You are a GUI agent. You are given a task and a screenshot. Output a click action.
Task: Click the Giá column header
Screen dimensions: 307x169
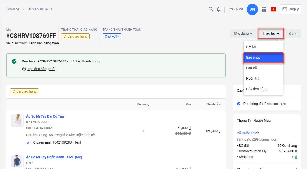pos(188,104)
